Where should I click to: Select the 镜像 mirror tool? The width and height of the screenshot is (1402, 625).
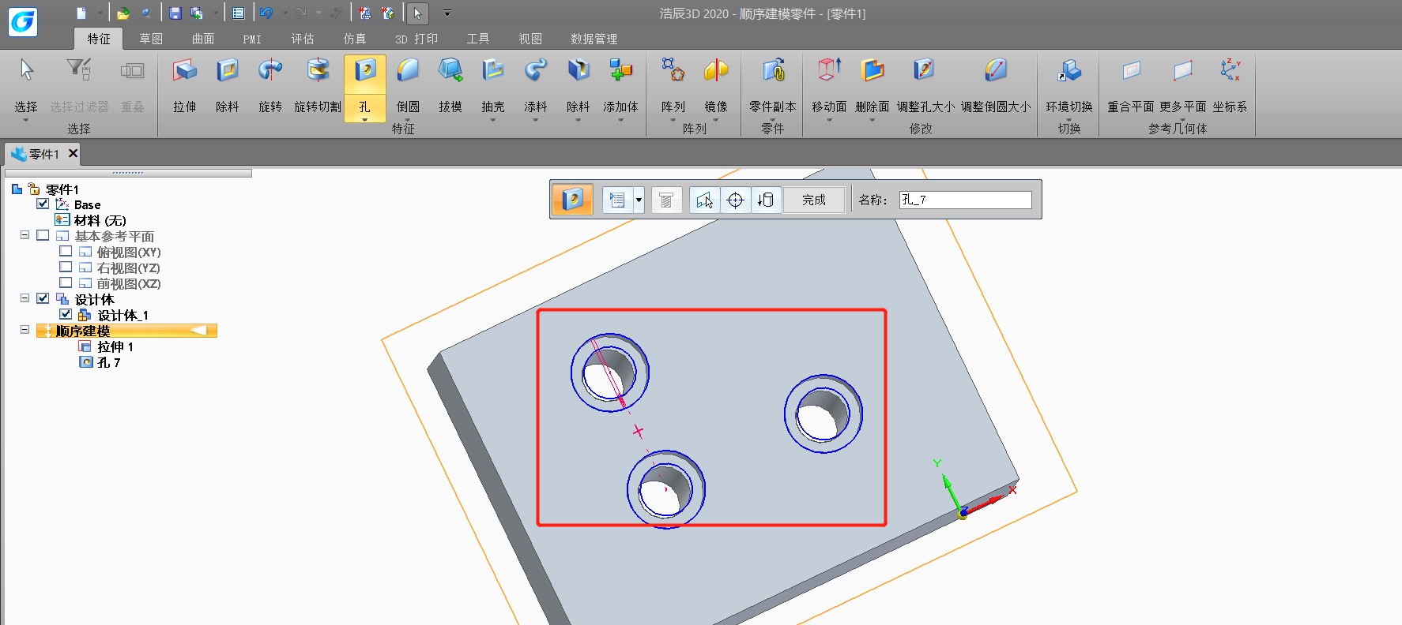(716, 86)
